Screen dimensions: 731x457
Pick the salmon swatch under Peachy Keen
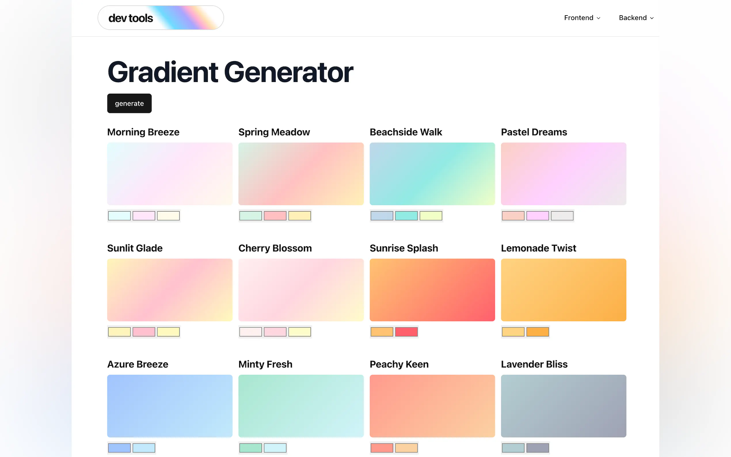coord(382,448)
